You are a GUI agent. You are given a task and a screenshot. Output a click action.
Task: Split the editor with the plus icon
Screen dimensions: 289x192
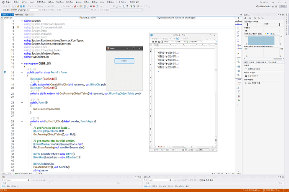[x=238, y=18]
